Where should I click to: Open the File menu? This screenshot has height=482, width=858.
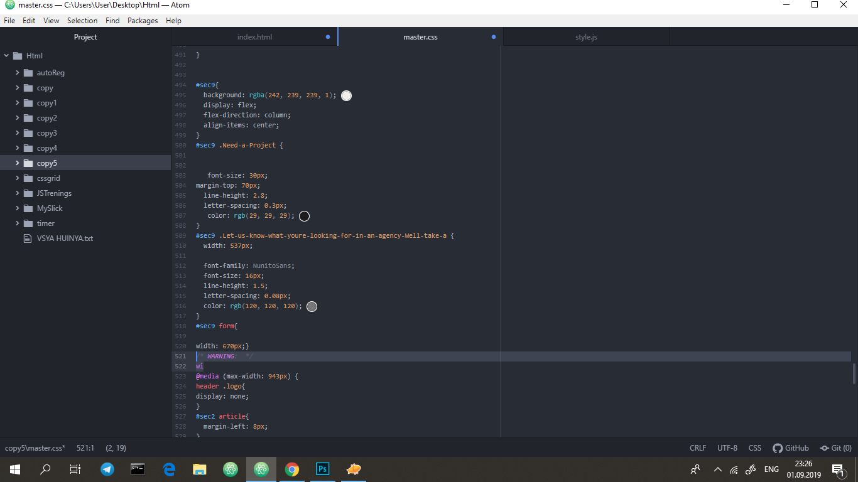[9, 21]
